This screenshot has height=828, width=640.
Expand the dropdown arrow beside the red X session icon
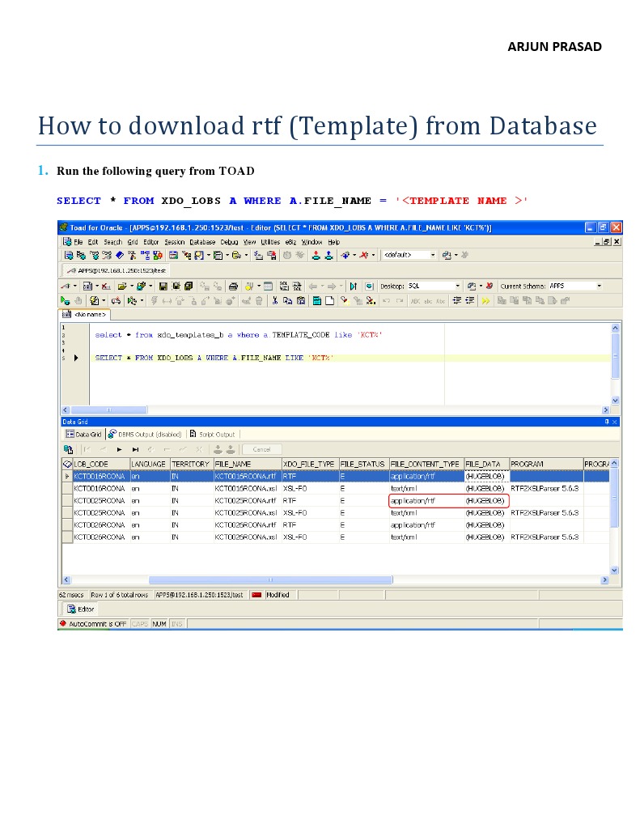pyautogui.click(x=373, y=255)
